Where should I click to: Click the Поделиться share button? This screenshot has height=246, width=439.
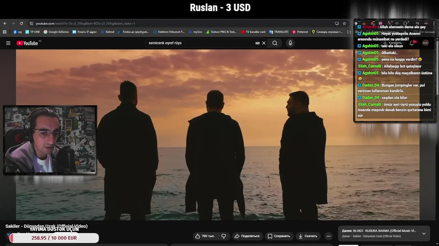pos(247,236)
